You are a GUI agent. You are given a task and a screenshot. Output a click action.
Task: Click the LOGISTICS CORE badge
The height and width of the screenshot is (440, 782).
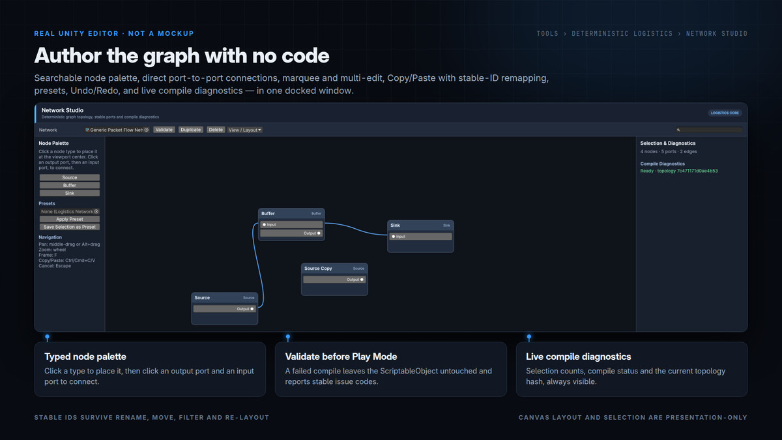point(725,113)
